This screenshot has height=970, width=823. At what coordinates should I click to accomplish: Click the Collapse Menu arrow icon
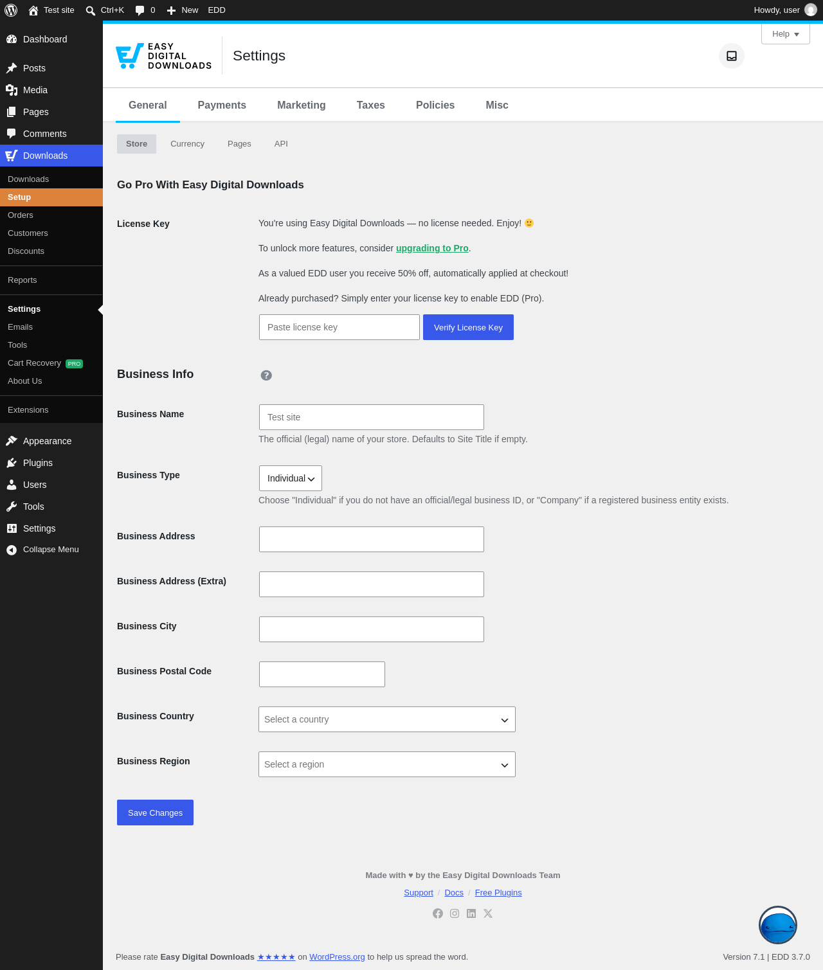[x=12, y=550]
